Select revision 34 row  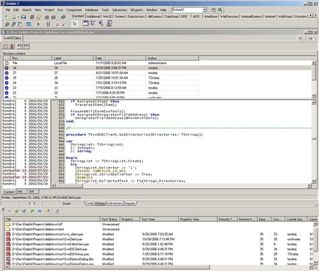(157, 68)
